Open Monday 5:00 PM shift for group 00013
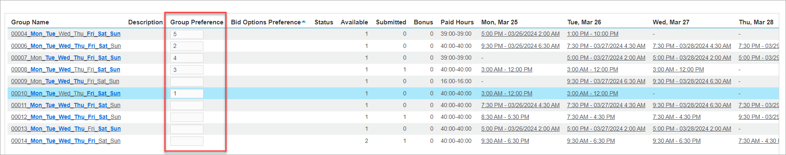Image resolution: width=786 pixels, height=155 pixels. (520, 129)
